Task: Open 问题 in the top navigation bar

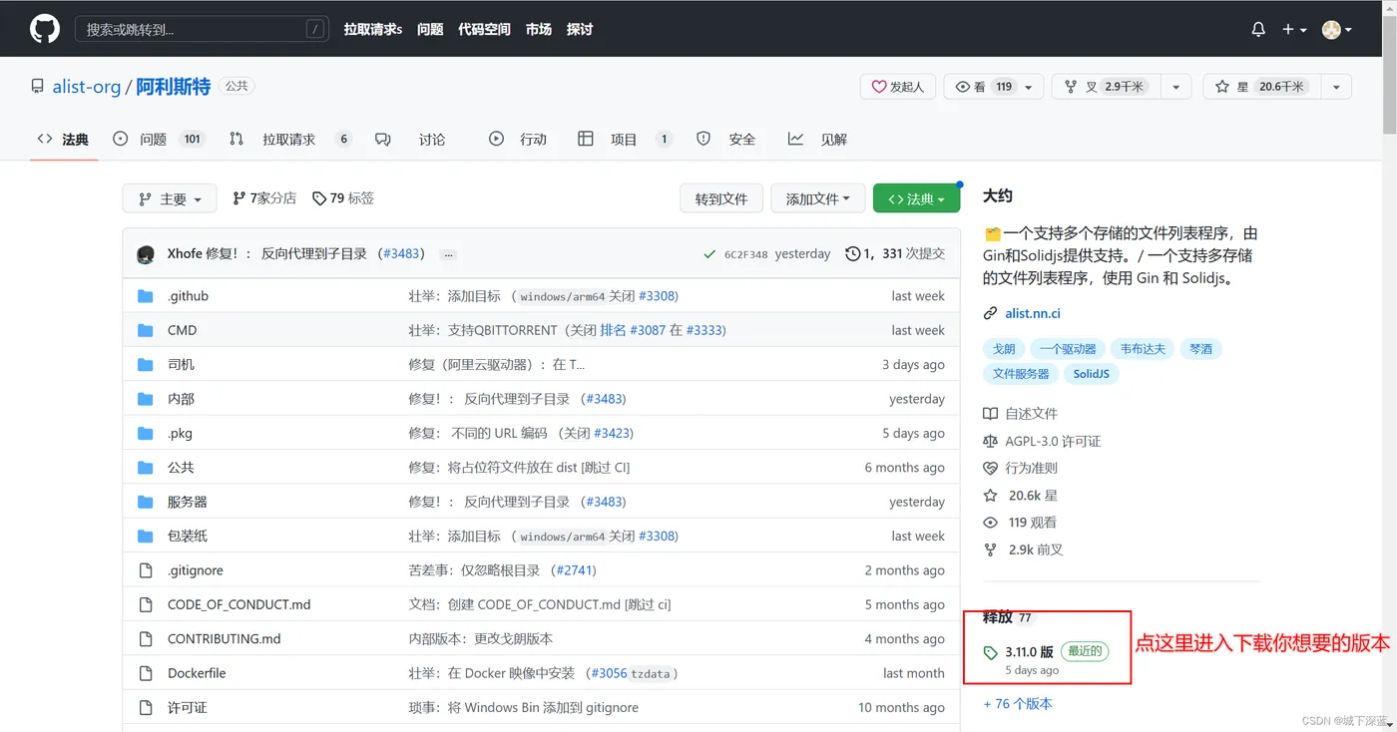Action: coord(430,29)
